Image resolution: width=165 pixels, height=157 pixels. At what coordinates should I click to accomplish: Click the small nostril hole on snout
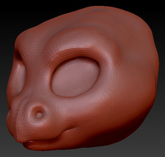click(39, 115)
